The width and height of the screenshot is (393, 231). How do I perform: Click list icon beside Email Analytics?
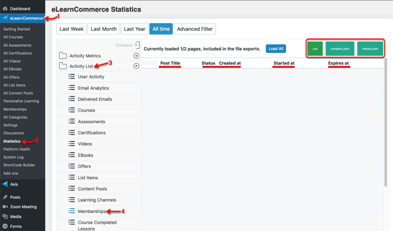point(72,88)
